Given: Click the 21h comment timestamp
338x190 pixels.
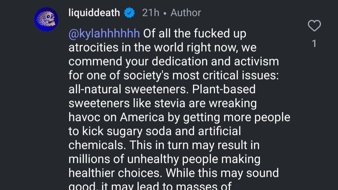Looking at the screenshot, I should point(150,13).
